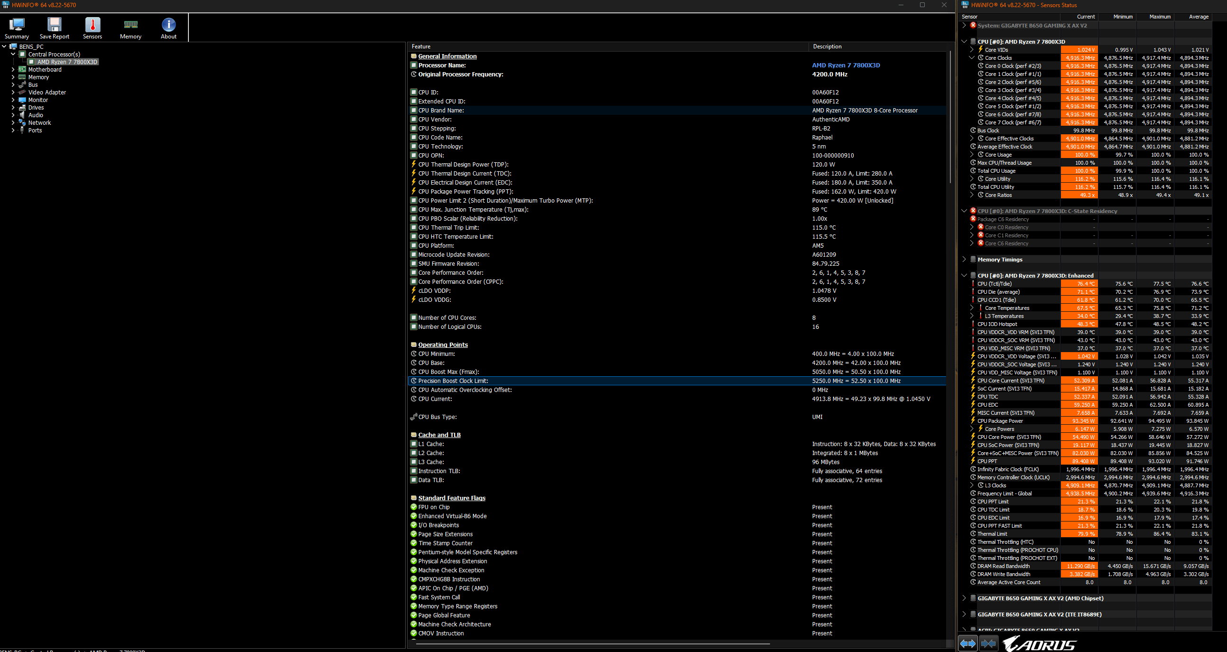The image size is (1227, 652).
Task: Click the folder icon beside General Information
Action: 414,56
